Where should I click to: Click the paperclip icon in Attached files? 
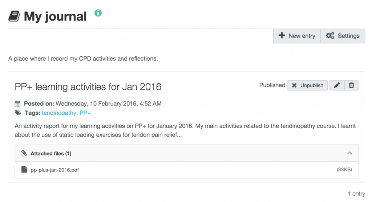tap(24, 153)
